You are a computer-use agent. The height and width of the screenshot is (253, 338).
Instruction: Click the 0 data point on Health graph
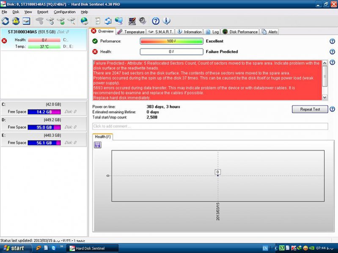pyautogui.click(x=218, y=176)
